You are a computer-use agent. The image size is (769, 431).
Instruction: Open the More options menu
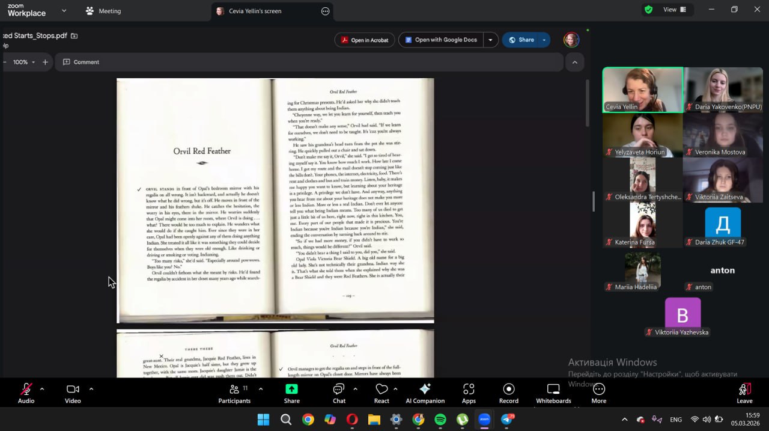point(598,393)
